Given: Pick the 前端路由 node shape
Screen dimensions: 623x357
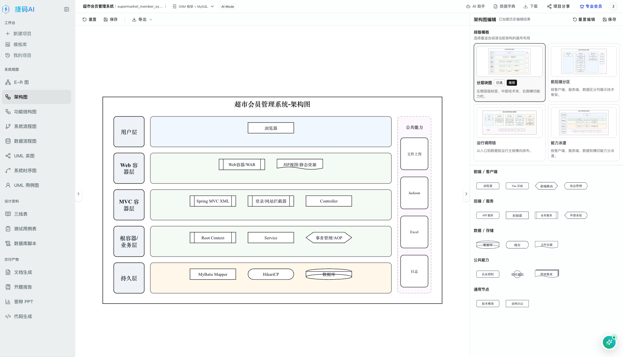Looking at the screenshot, I should 546,186.
